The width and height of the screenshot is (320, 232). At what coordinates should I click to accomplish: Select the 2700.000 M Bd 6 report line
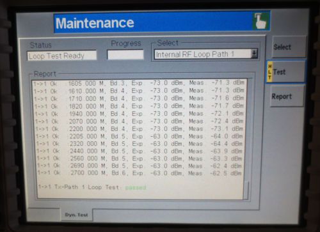point(140,173)
